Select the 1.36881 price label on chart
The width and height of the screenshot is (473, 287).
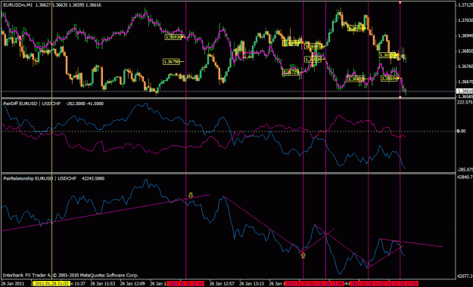(x=313, y=46)
